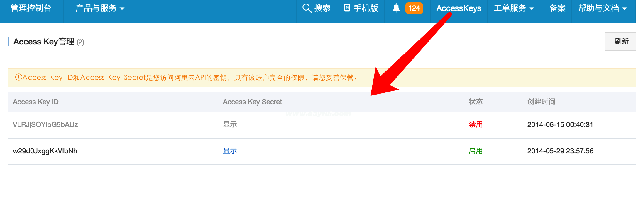Click the 刷新 refresh button

(621, 41)
